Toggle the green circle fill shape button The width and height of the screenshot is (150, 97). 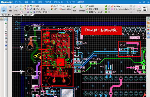pos(106,12)
